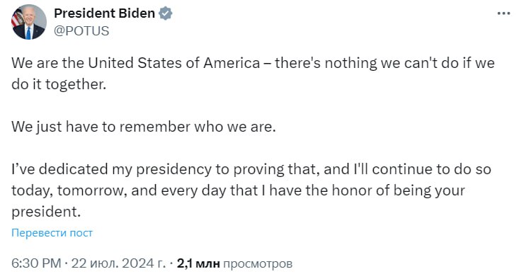The height and width of the screenshot is (274, 526).
Task: Click the blue tie in the profile picture
Action: (28, 33)
